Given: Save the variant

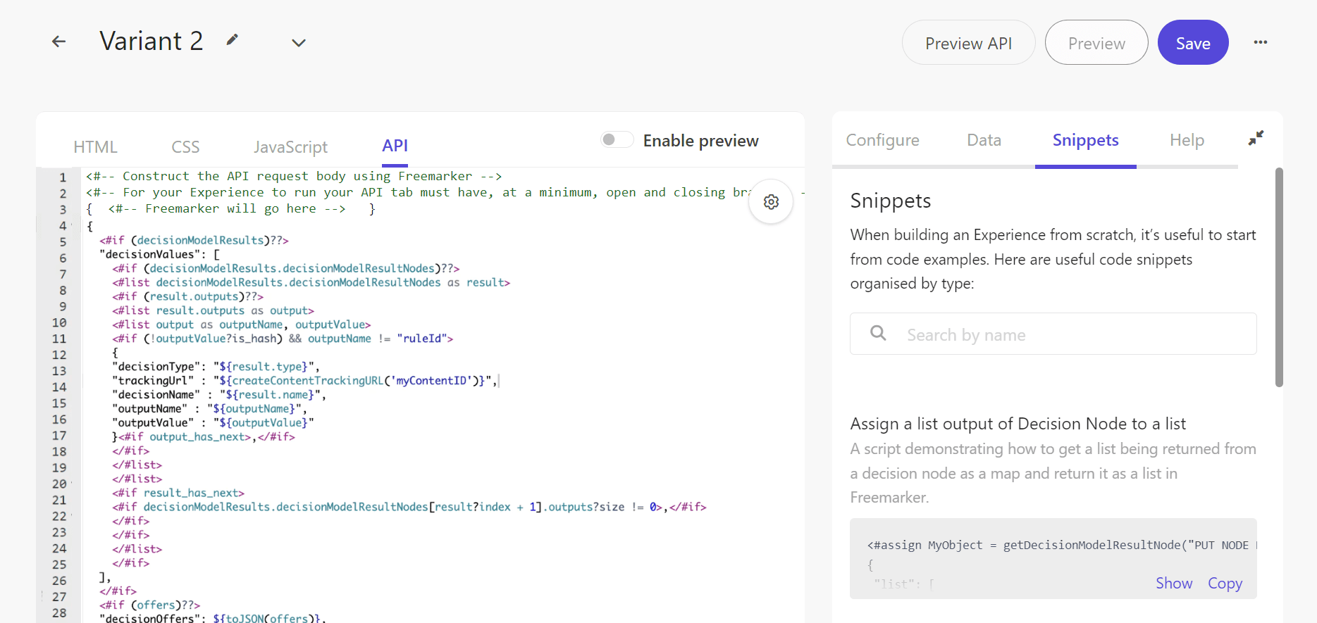Looking at the screenshot, I should (x=1193, y=43).
